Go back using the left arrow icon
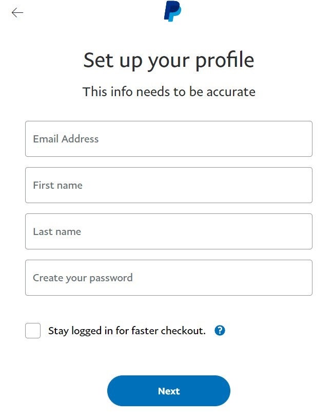This screenshot has height=416, width=333. click(17, 12)
